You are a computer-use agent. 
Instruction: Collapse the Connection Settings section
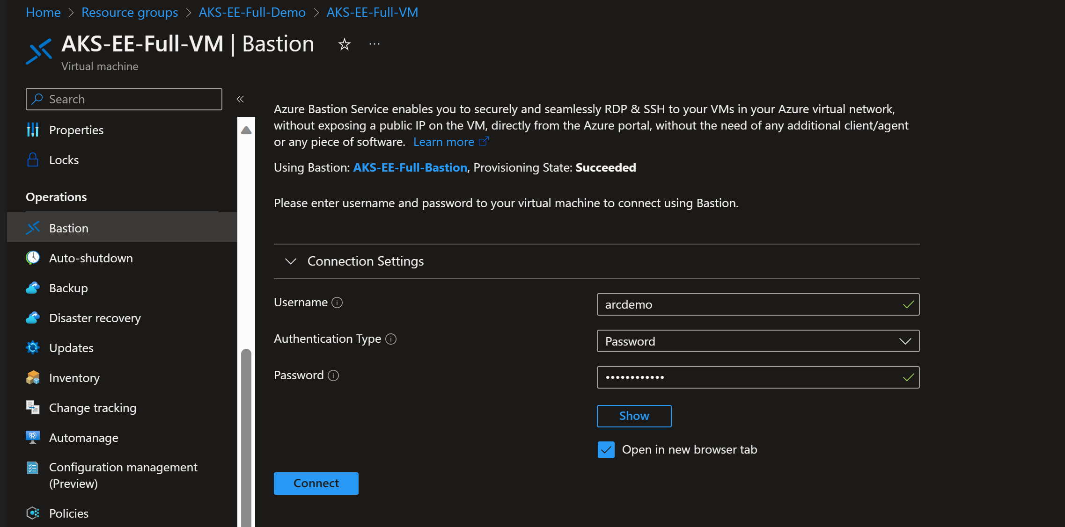point(291,261)
